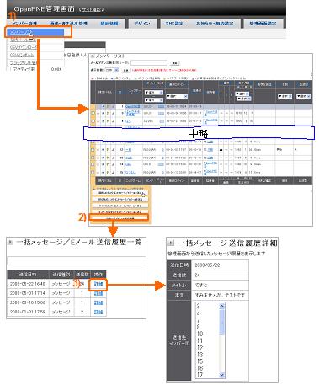Tick the checkbox of the bottom member row
Screen dimensions: 319x385
pyautogui.click(x=93, y=172)
